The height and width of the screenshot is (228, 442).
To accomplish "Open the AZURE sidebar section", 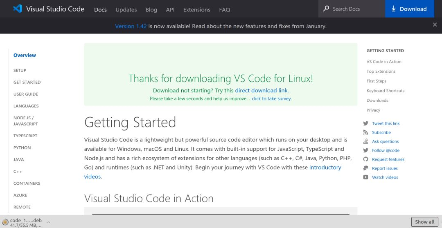I will point(20,195).
